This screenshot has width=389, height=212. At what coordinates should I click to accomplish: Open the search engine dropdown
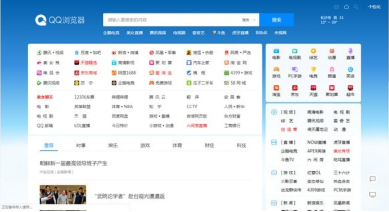tap(249, 20)
